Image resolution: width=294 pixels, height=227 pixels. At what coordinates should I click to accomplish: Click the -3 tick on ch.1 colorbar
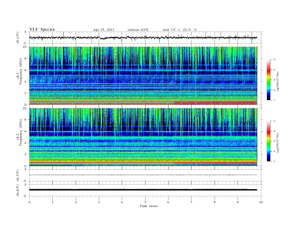coord(274,60)
